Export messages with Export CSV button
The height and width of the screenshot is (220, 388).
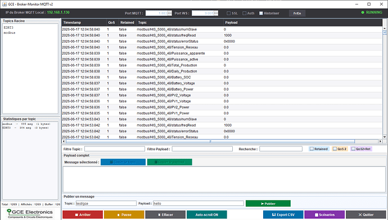coord(283,214)
